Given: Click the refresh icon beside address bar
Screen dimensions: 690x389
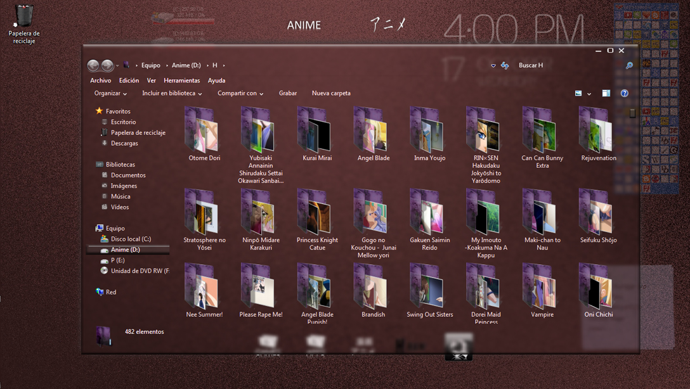Looking at the screenshot, I should click(x=505, y=65).
